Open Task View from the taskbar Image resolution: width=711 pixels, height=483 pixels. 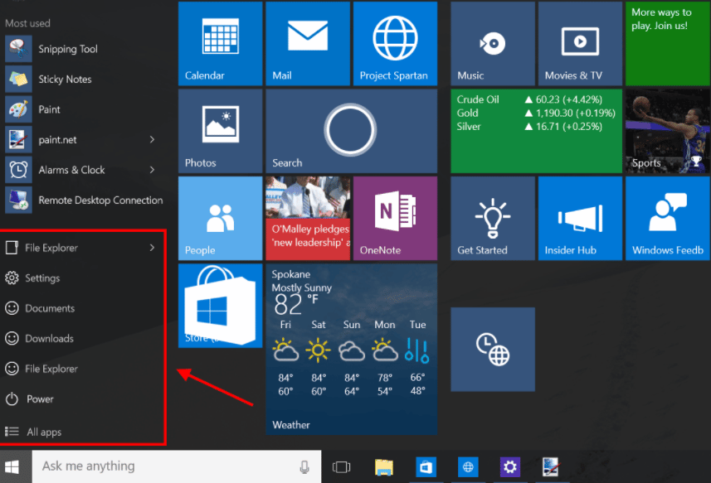pyautogui.click(x=342, y=466)
